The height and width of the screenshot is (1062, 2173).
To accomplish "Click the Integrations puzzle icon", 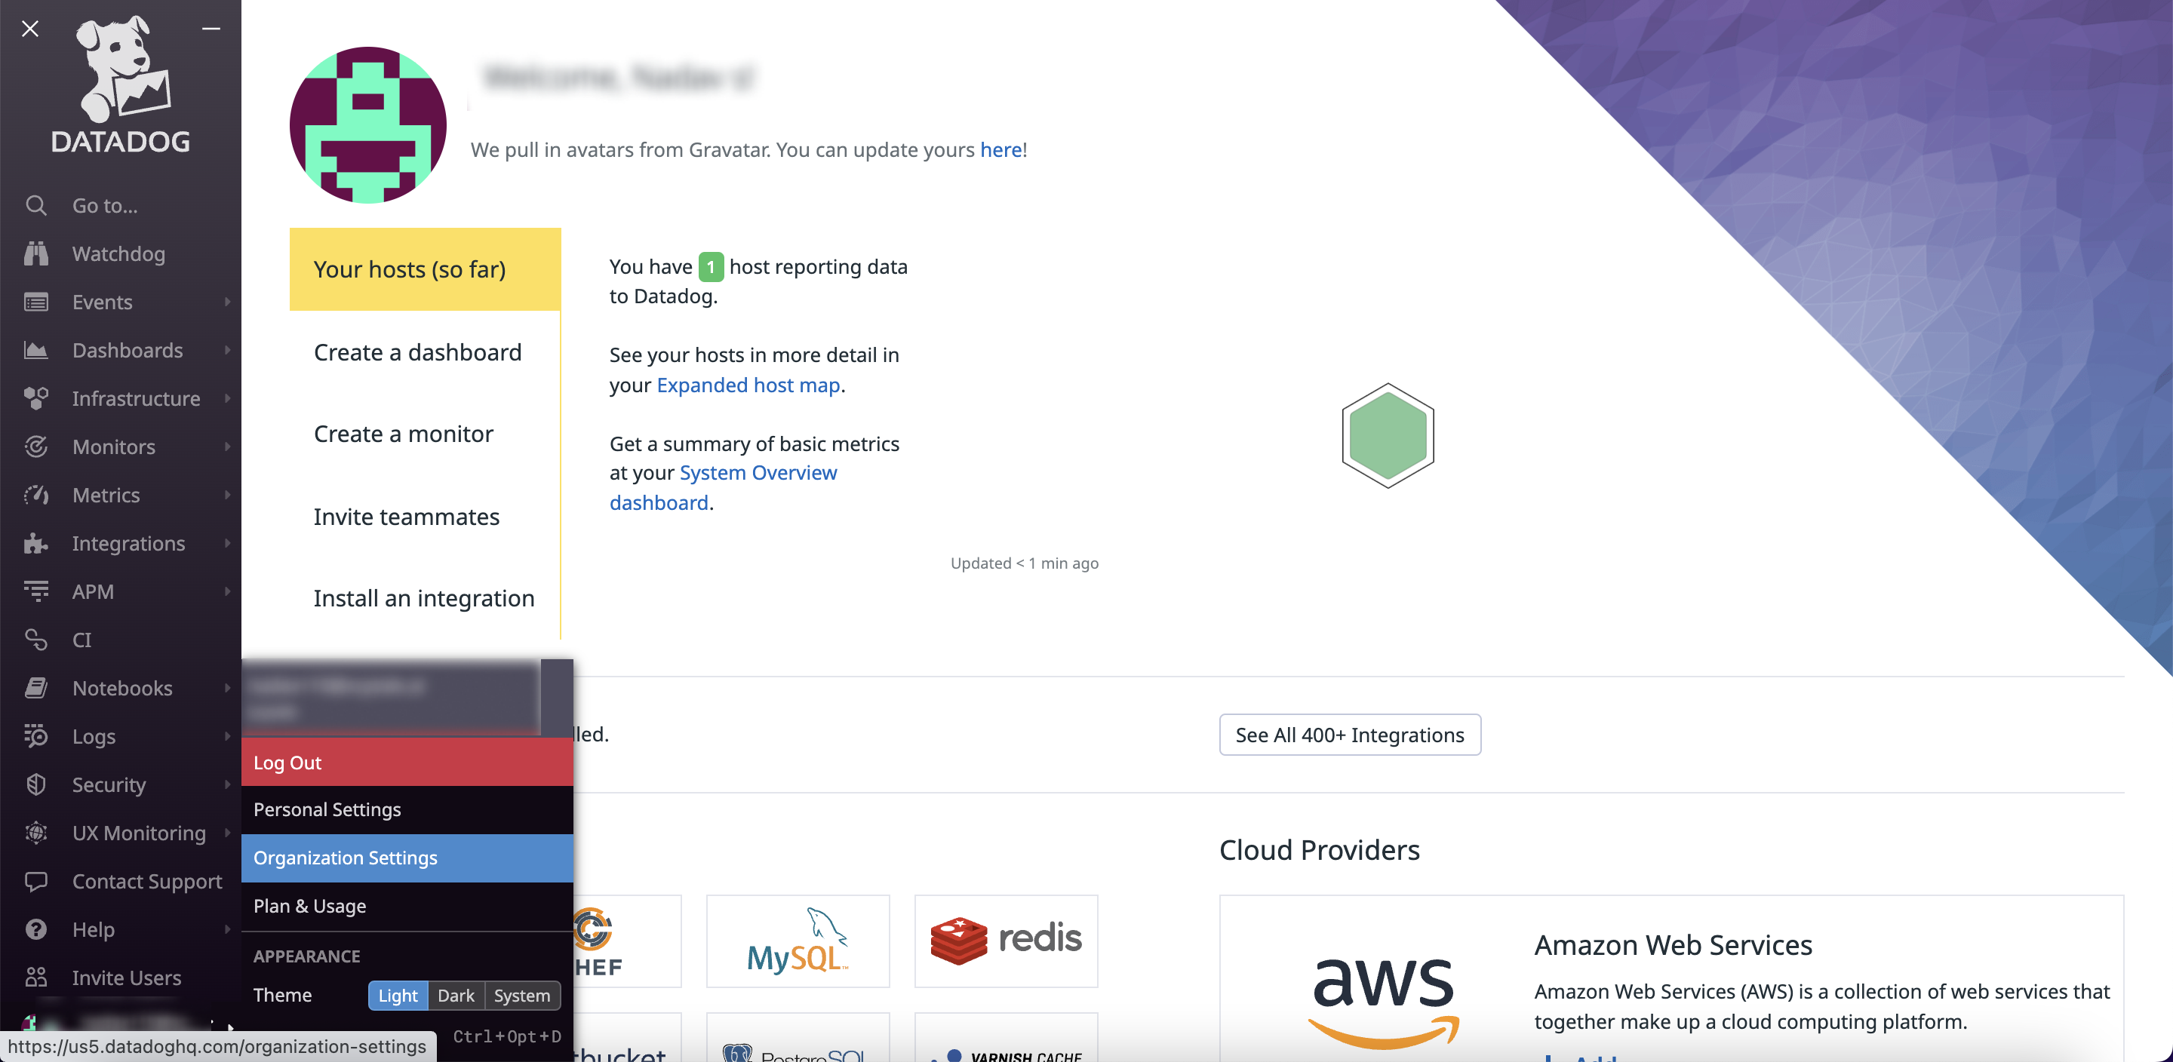I will [x=35, y=543].
